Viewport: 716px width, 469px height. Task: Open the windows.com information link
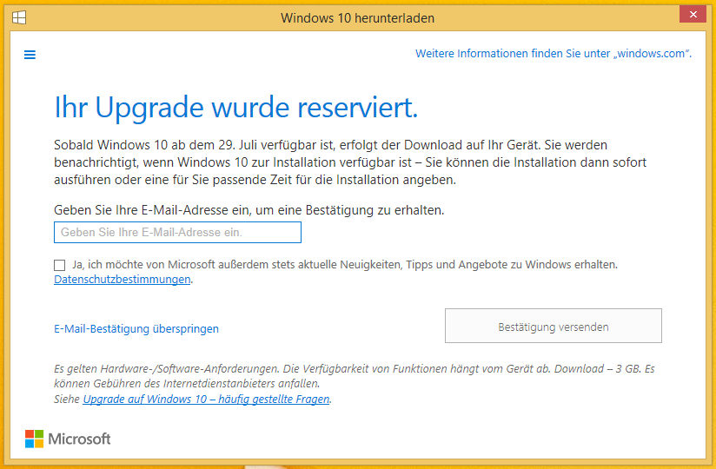(554, 53)
